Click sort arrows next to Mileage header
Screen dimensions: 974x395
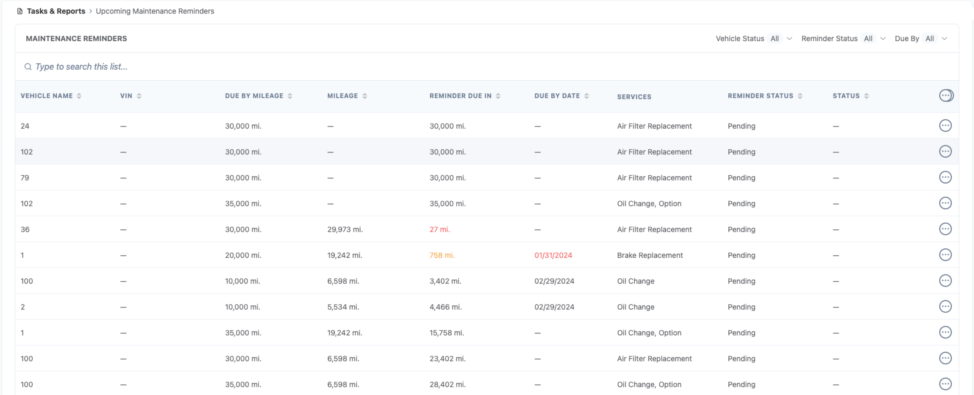pyautogui.click(x=364, y=96)
